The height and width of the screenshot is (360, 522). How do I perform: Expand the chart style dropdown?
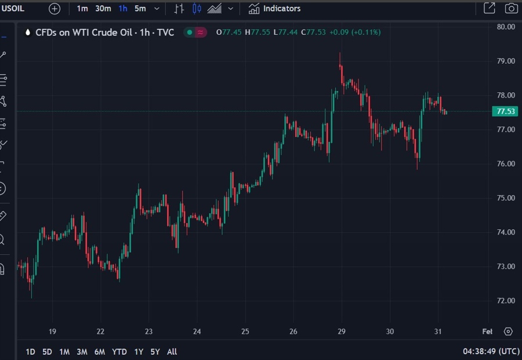pos(230,9)
